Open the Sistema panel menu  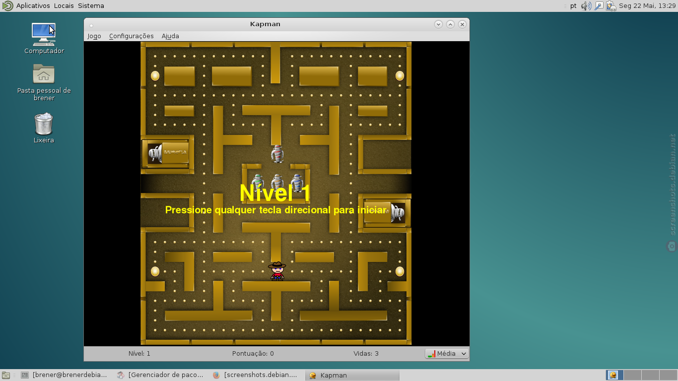[91, 6]
